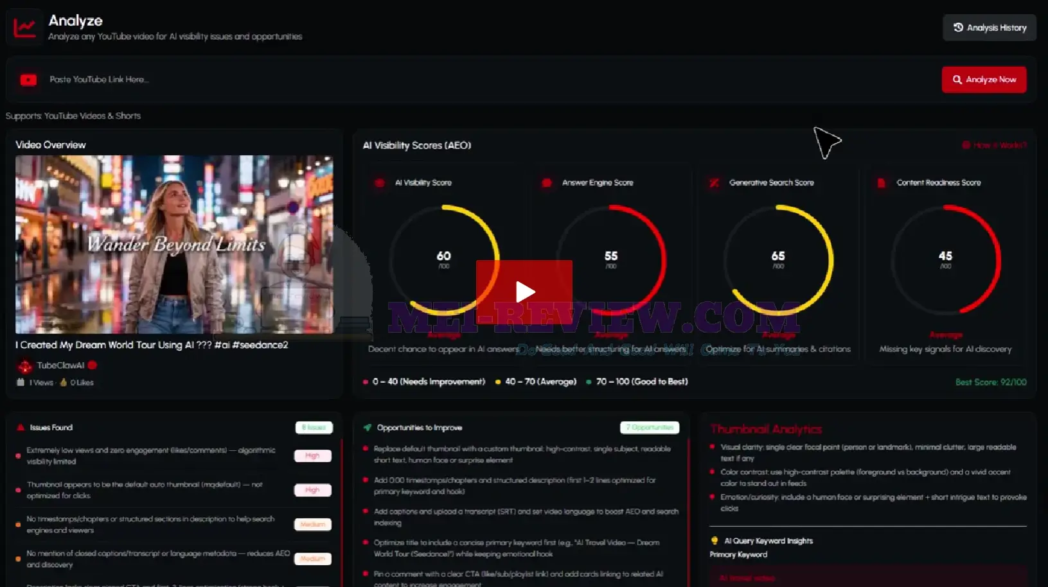
Task: Click the Content Readiness Score 45 gauge
Action: [946, 260]
